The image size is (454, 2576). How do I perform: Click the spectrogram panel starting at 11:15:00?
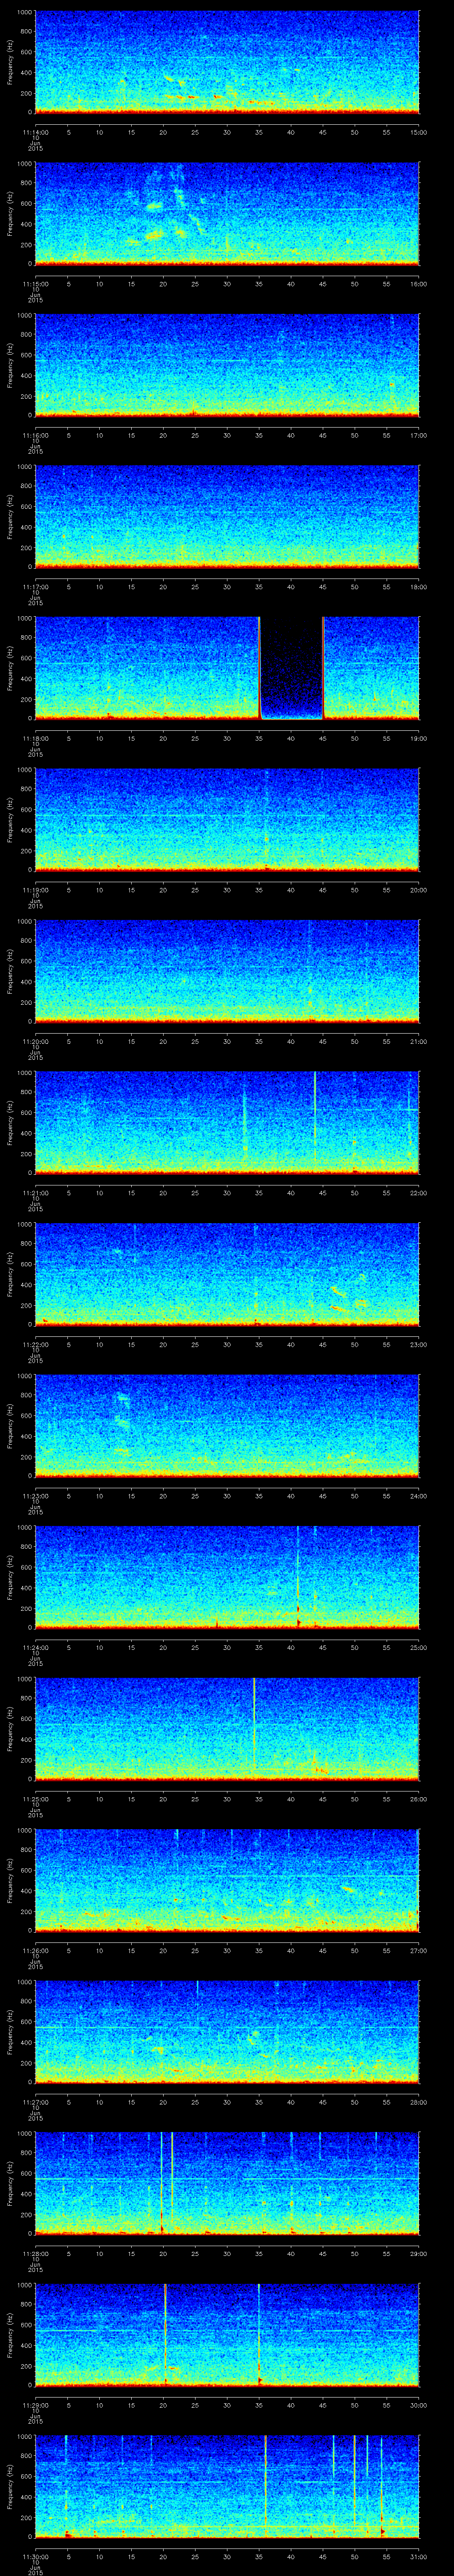pyautogui.click(x=227, y=214)
